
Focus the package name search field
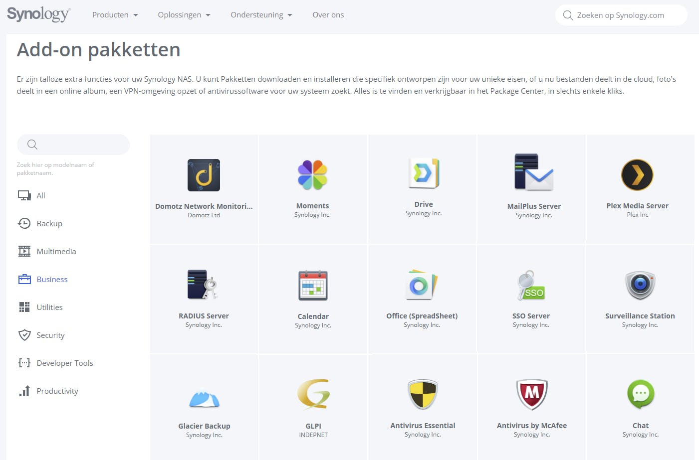coord(73,145)
